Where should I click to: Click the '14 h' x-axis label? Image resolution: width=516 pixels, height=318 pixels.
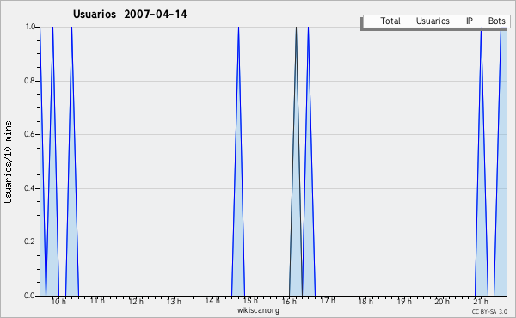pyautogui.click(x=212, y=301)
